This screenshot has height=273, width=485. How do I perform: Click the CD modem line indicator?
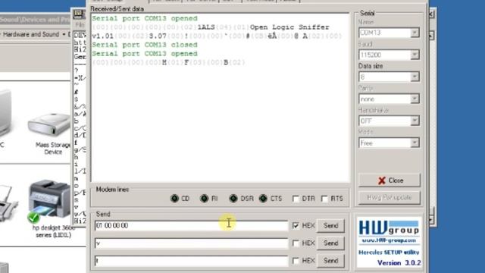point(175,198)
